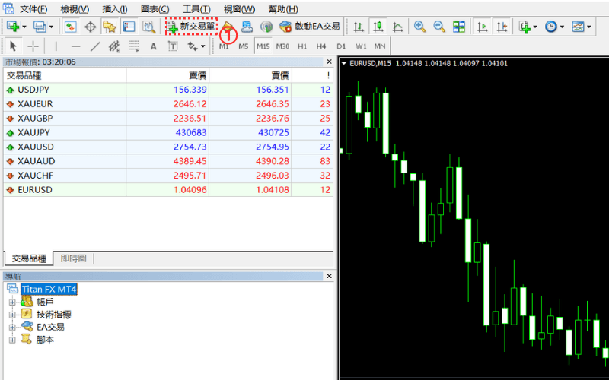Switch to M15 timeframe
609x380 pixels.
263,46
